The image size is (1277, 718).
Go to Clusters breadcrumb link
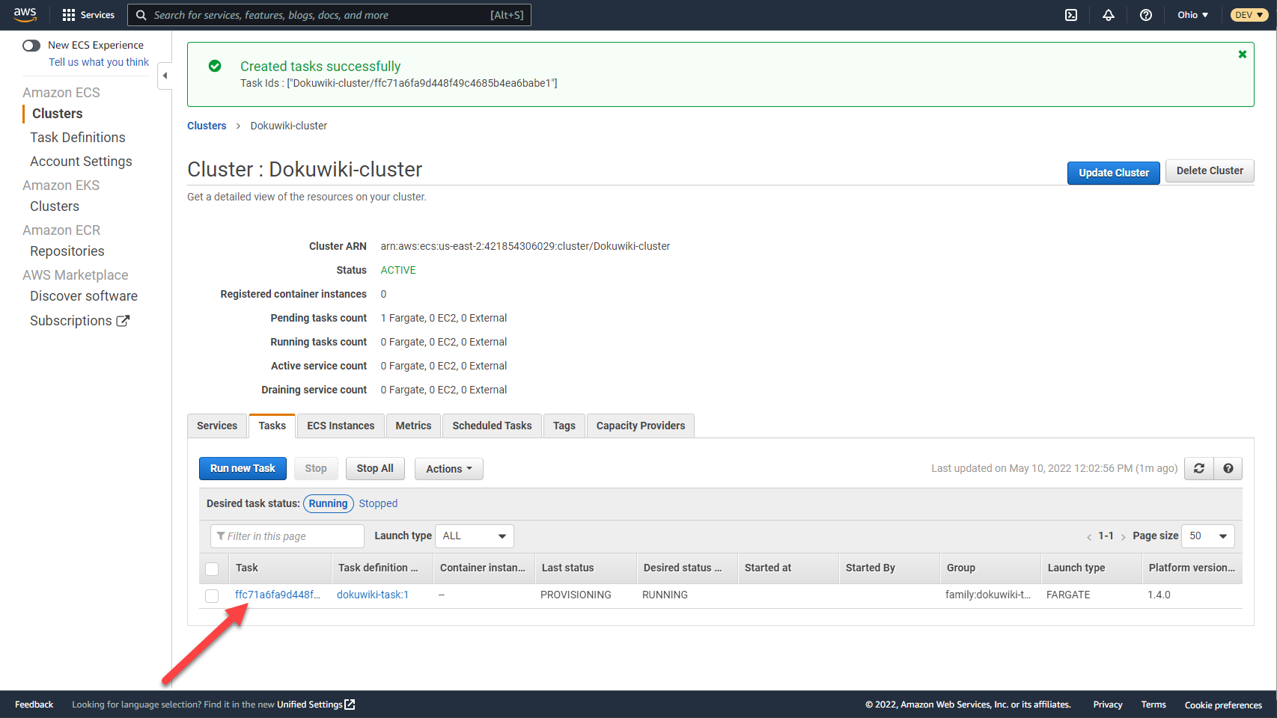click(x=207, y=126)
